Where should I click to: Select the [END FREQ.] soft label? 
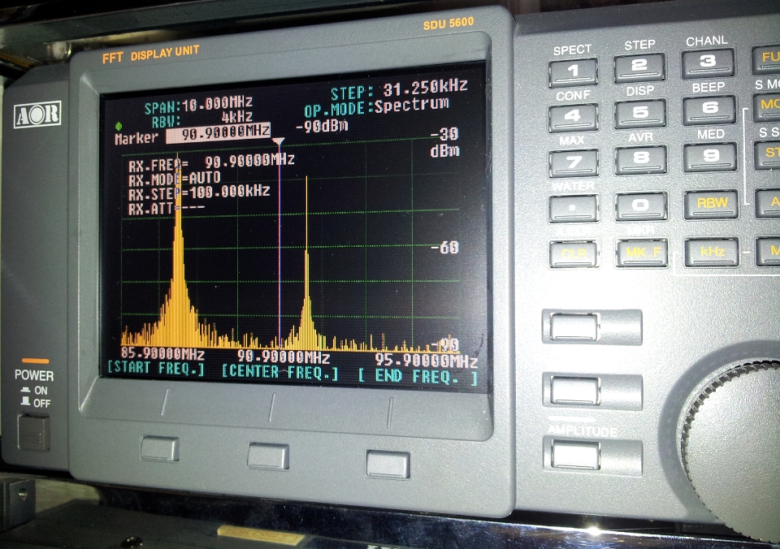tap(418, 377)
